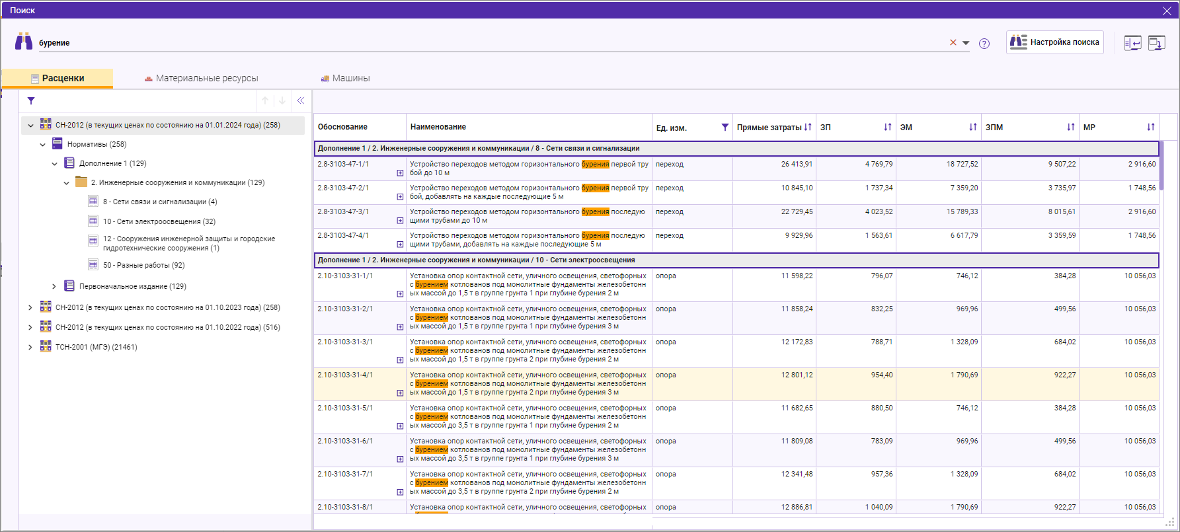This screenshot has width=1180, height=532.
Task: Click the insert-into-estimate toolbar icon
Action: tap(1133, 44)
